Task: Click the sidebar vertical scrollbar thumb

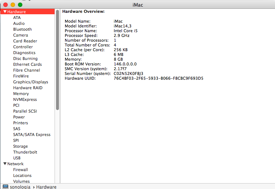Action: coord(57,60)
